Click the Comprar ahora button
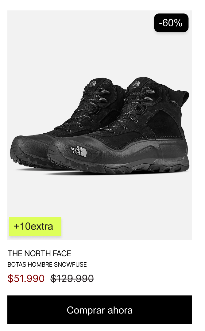This screenshot has width=205, height=331. 100,310
